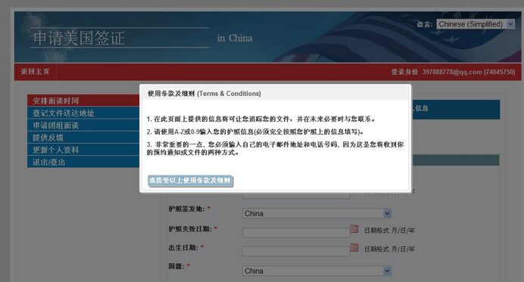This screenshot has height=282, width=524.
Task: Open calendar picker for 出生日期
Action: point(354,248)
